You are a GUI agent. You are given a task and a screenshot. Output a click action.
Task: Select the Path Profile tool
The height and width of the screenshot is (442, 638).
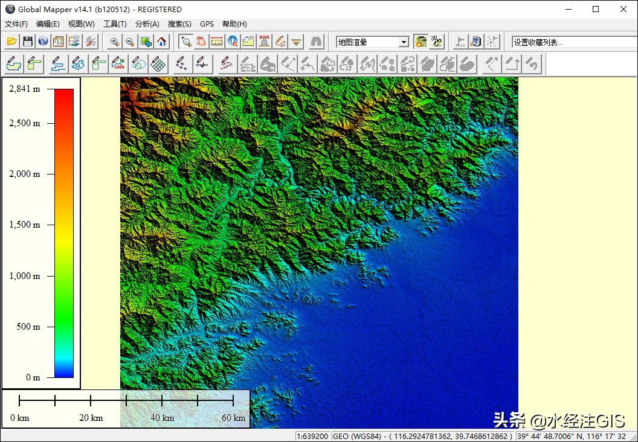[249, 42]
